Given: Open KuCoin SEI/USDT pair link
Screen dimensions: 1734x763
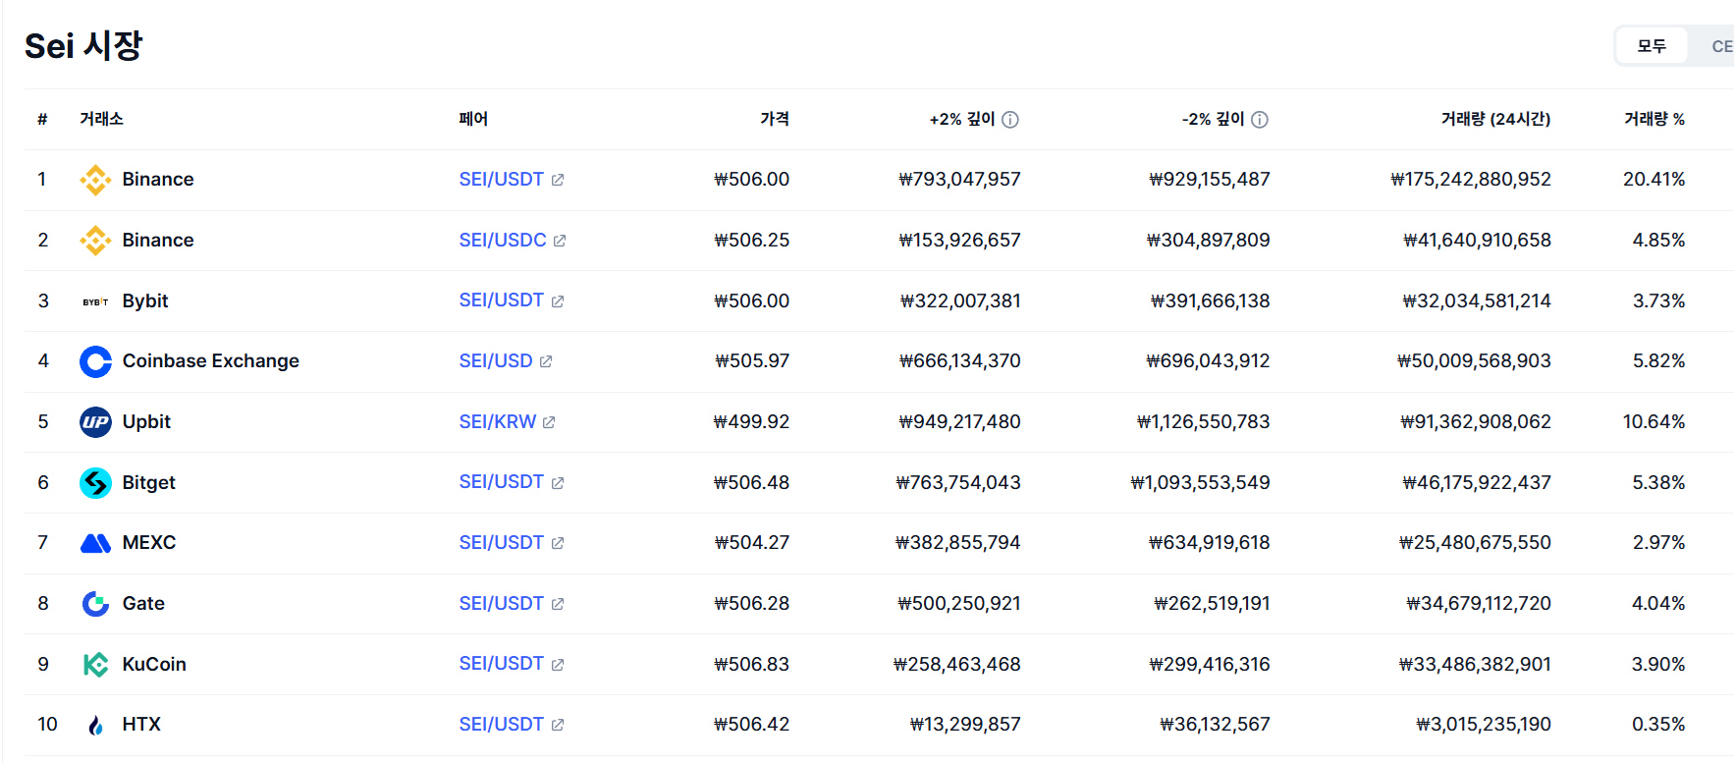Looking at the screenshot, I should pyautogui.click(x=501, y=664).
